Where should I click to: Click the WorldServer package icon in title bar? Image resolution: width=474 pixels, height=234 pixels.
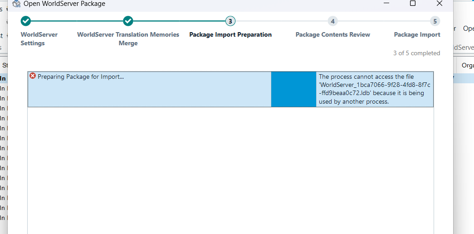16,4
